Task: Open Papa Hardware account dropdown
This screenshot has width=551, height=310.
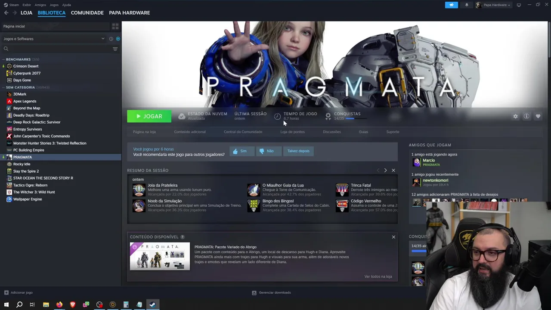Action: click(x=493, y=5)
